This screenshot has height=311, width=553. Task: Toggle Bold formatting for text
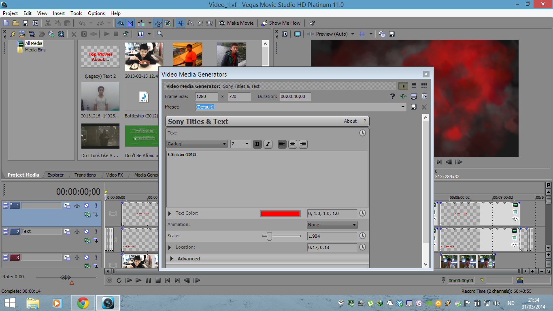[257, 144]
